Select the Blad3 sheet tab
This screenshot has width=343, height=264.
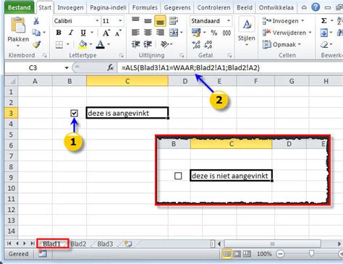pyautogui.click(x=105, y=244)
